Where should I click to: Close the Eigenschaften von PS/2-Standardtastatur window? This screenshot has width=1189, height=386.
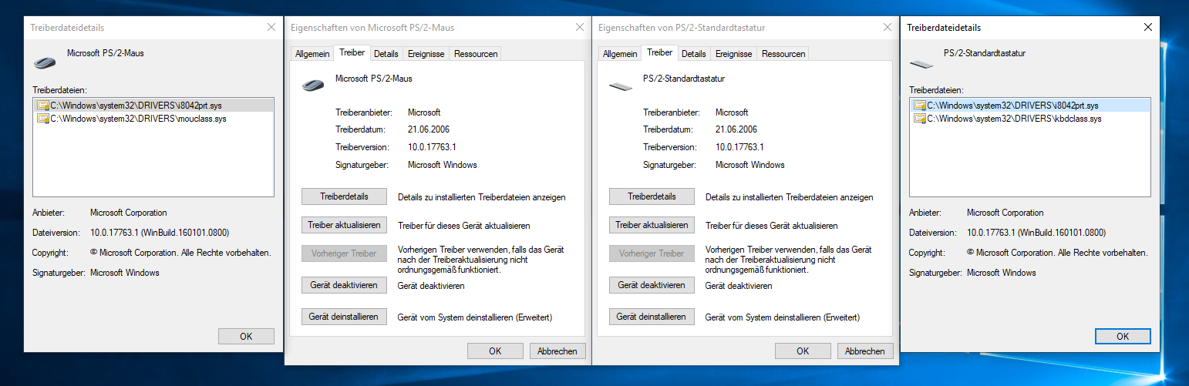(x=888, y=27)
